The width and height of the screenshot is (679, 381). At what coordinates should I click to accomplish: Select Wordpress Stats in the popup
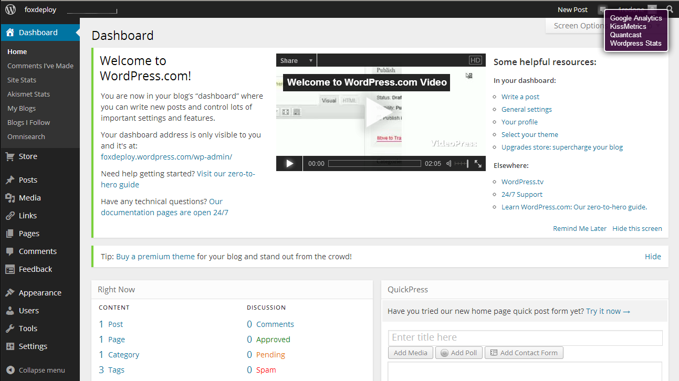(x=635, y=43)
